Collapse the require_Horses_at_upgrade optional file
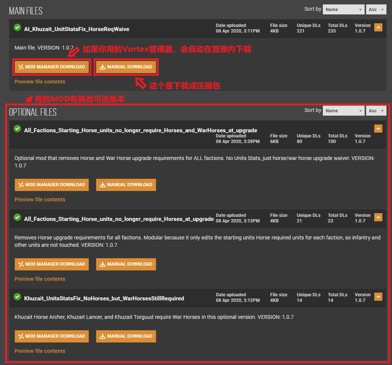Screen dimensions: 392x365 click(x=378, y=217)
